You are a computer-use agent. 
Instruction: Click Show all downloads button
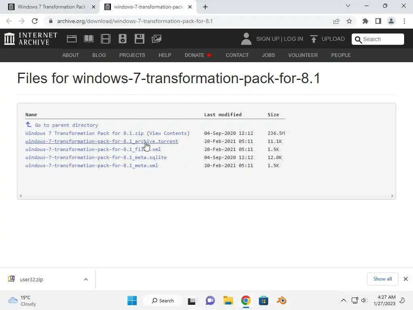click(x=382, y=279)
